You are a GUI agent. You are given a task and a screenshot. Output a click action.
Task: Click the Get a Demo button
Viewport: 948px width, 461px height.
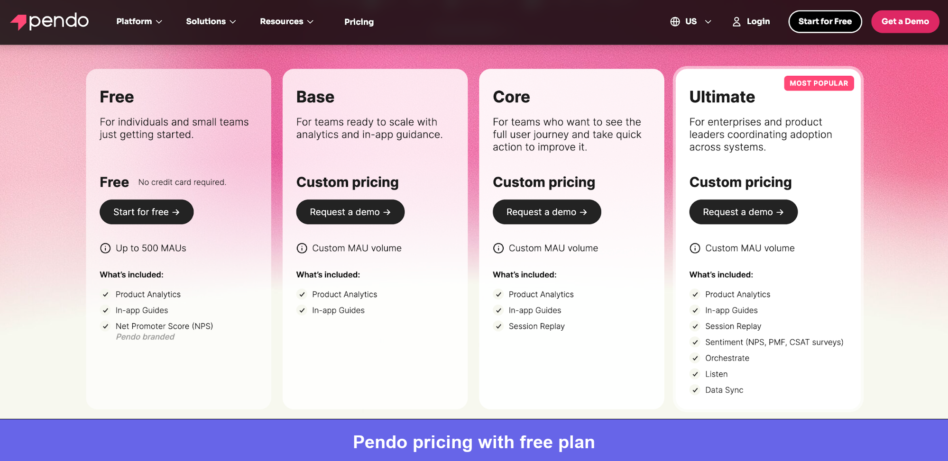tap(905, 21)
